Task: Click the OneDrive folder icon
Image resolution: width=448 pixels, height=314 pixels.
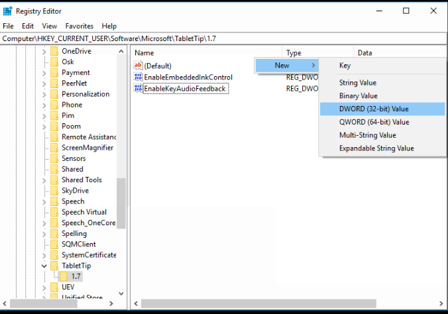Action: point(54,51)
